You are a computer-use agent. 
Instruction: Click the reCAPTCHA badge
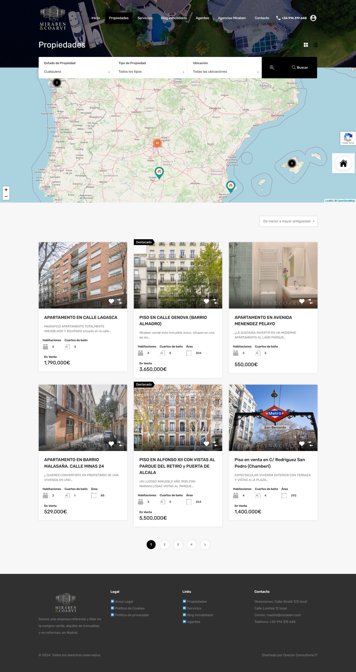[x=348, y=138]
